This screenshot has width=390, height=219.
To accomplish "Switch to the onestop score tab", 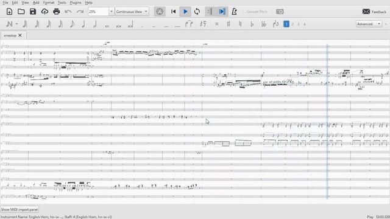I will (10, 35).
